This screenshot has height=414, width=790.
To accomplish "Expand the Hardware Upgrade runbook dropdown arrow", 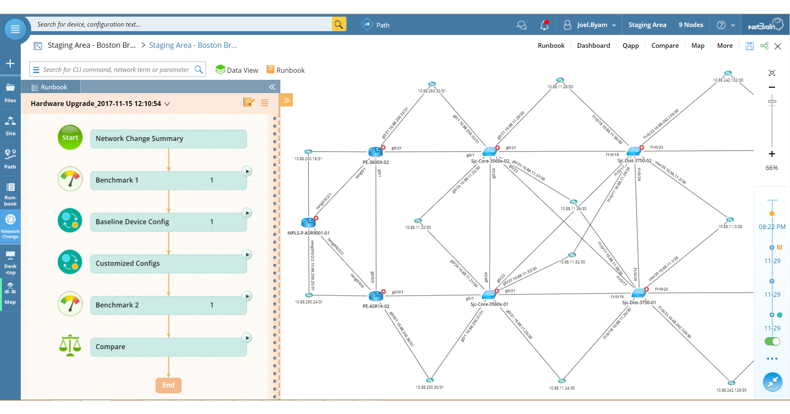I will (167, 104).
